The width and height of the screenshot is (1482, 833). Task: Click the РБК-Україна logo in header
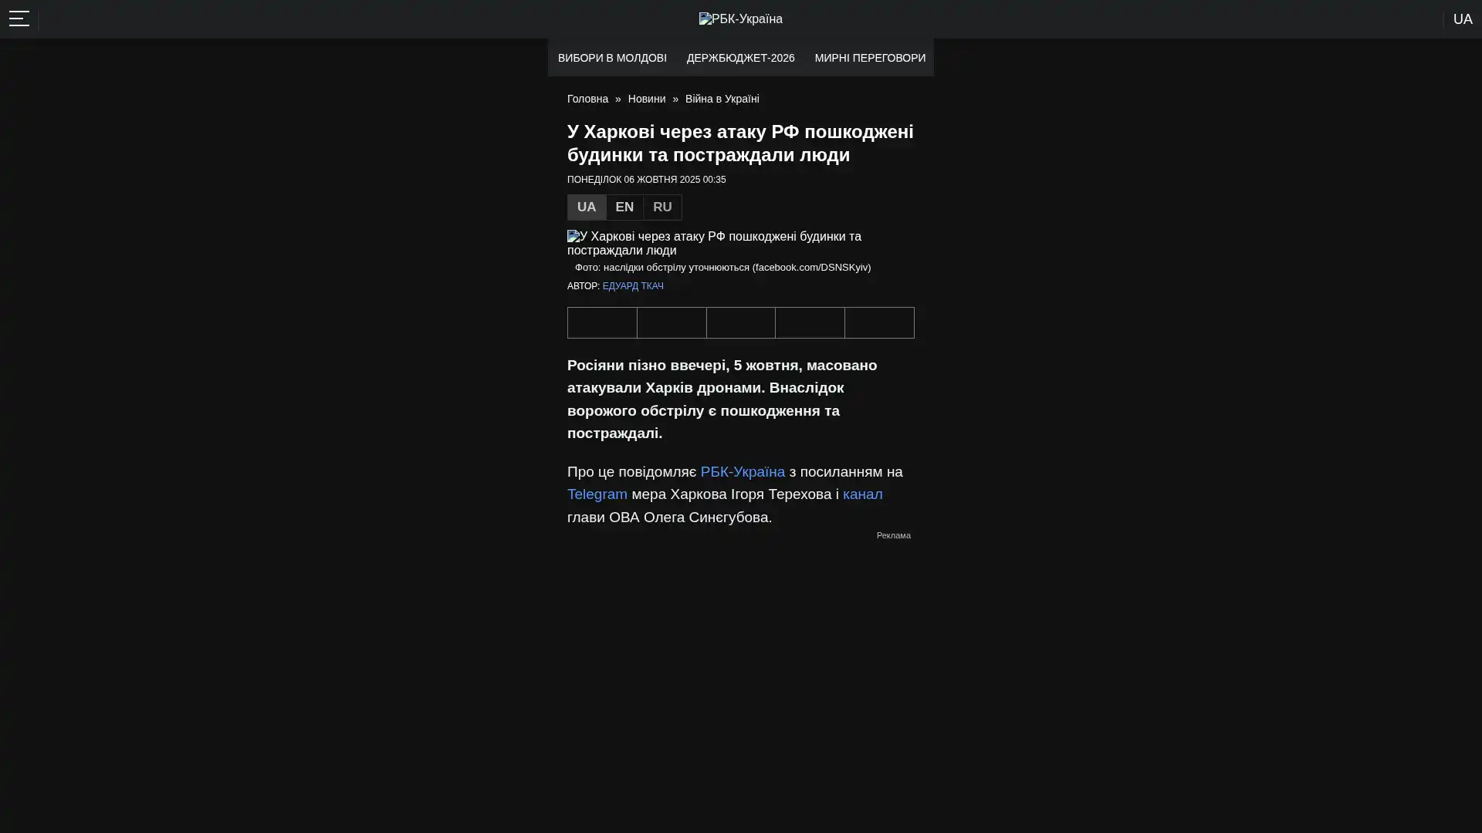tap(740, 19)
